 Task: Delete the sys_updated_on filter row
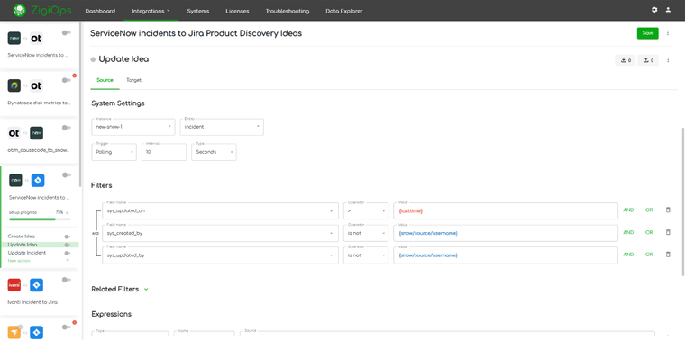pos(668,210)
